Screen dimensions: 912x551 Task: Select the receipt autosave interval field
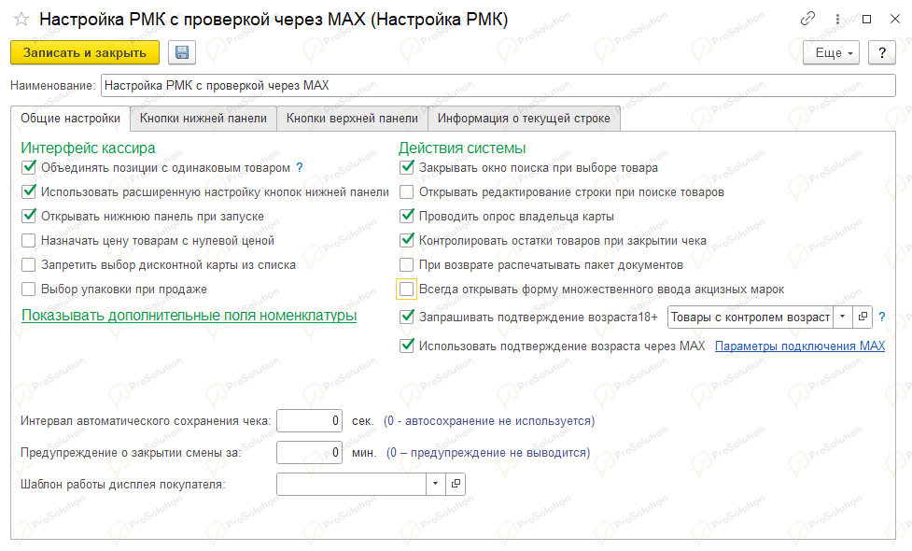click(309, 420)
